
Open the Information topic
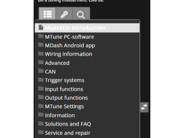tap(60, 115)
